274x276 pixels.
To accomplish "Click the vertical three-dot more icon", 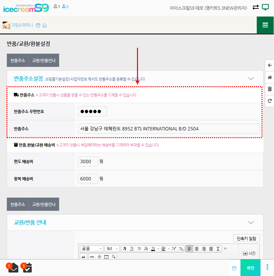I will point(267,268).
